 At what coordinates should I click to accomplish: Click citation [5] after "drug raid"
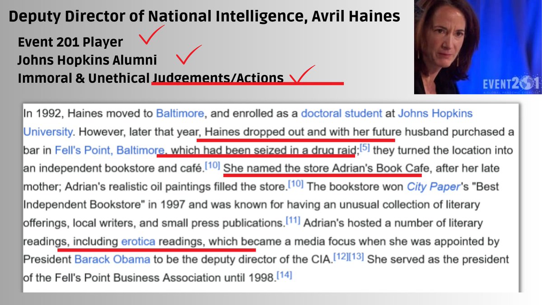coord(365,147)
